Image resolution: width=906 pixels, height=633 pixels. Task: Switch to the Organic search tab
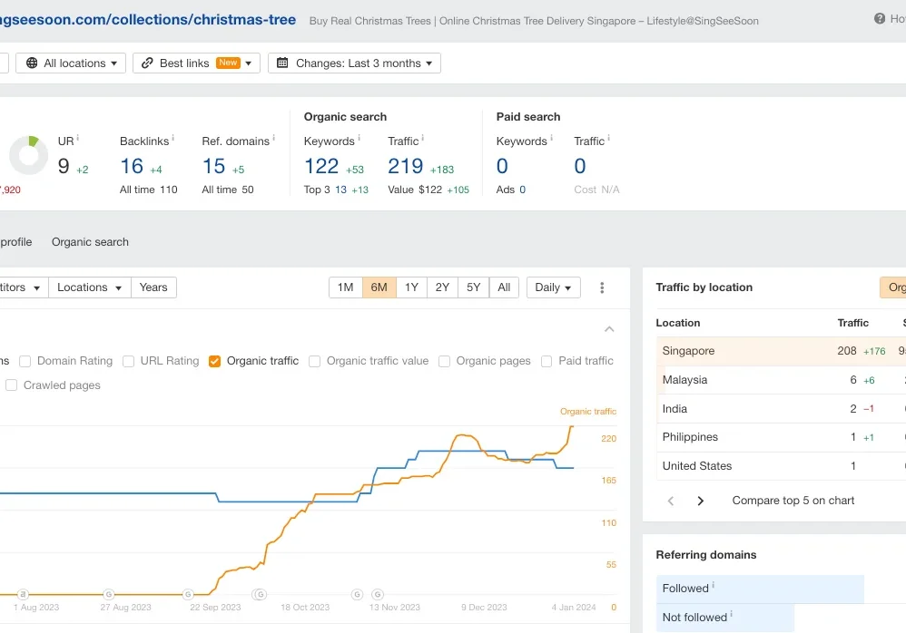tap(90, 242)
